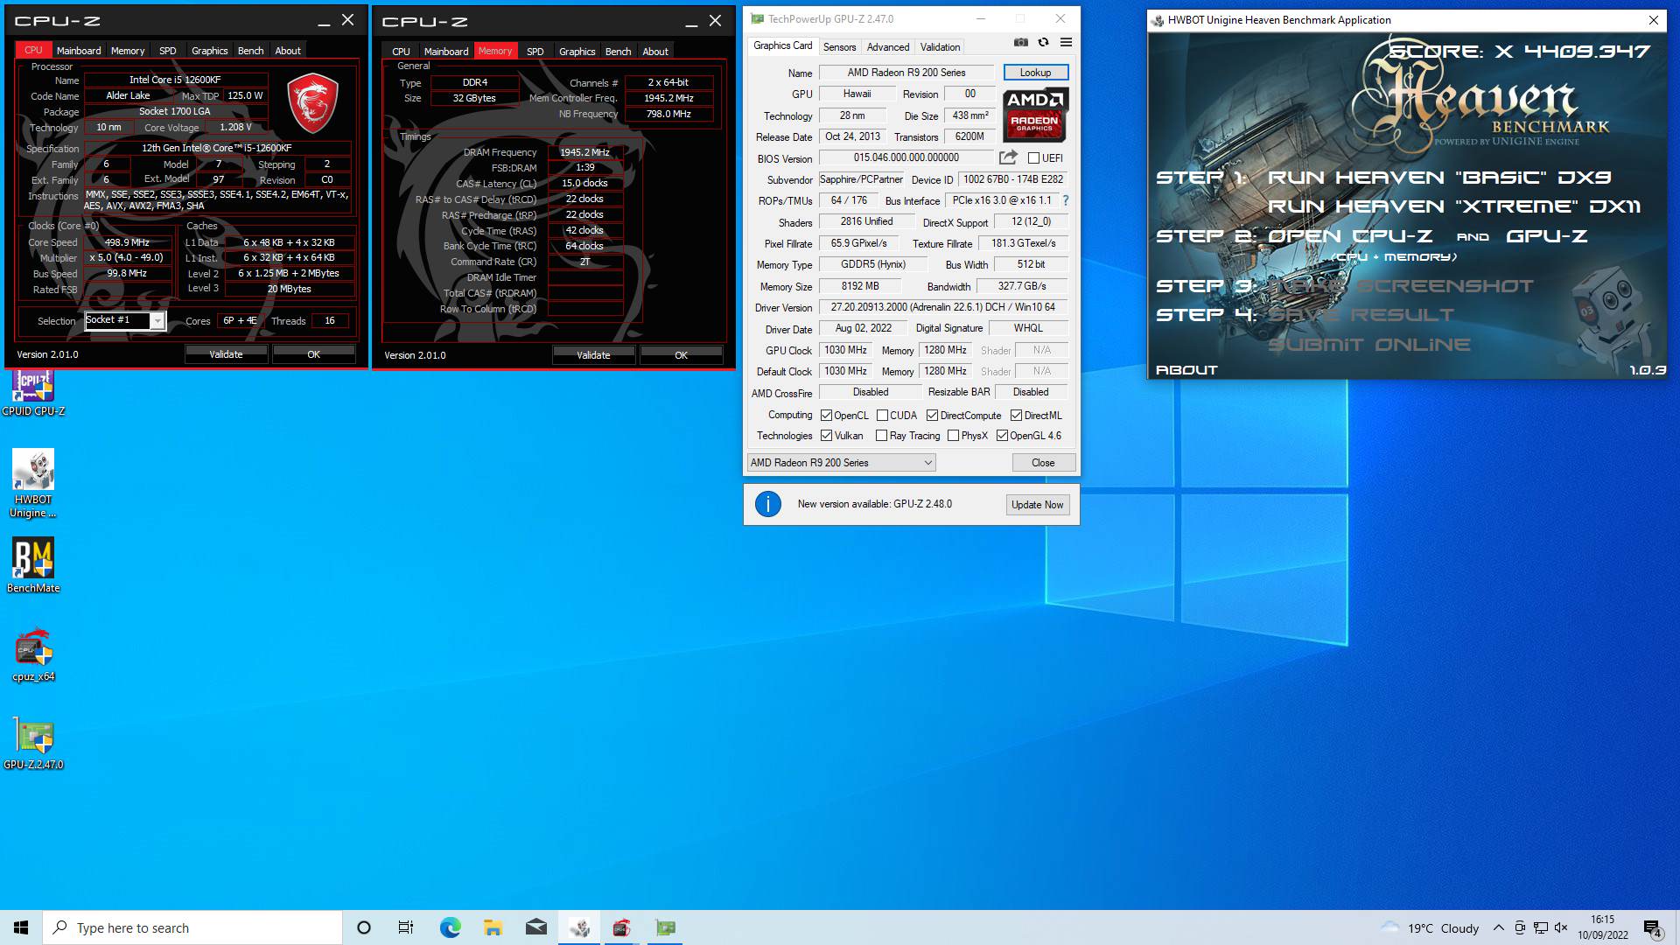Toggle the Ray Tracing checkbox
The image size is (1680, 945).
click(882, 436)
